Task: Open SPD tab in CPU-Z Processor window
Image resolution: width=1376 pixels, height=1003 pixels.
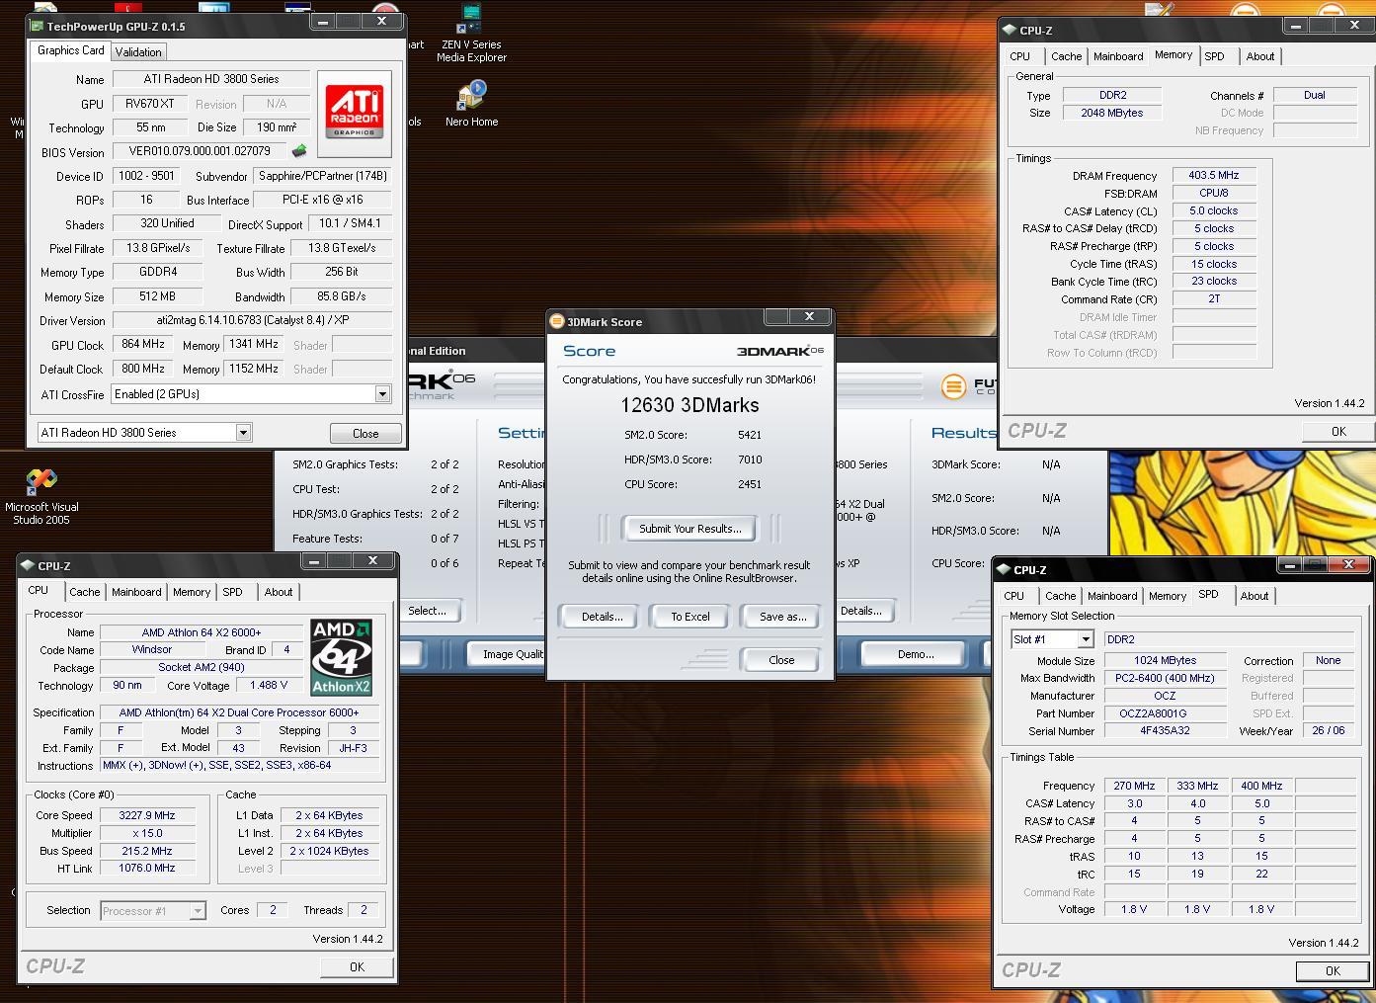Action: tap(232, 592)
